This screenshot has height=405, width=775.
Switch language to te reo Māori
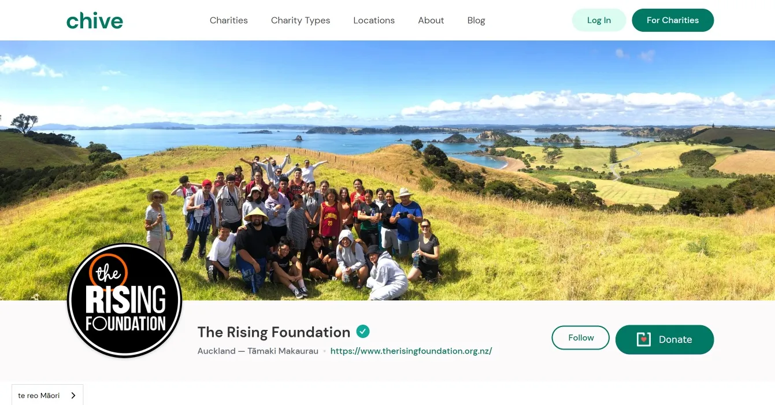pos(47,395)
